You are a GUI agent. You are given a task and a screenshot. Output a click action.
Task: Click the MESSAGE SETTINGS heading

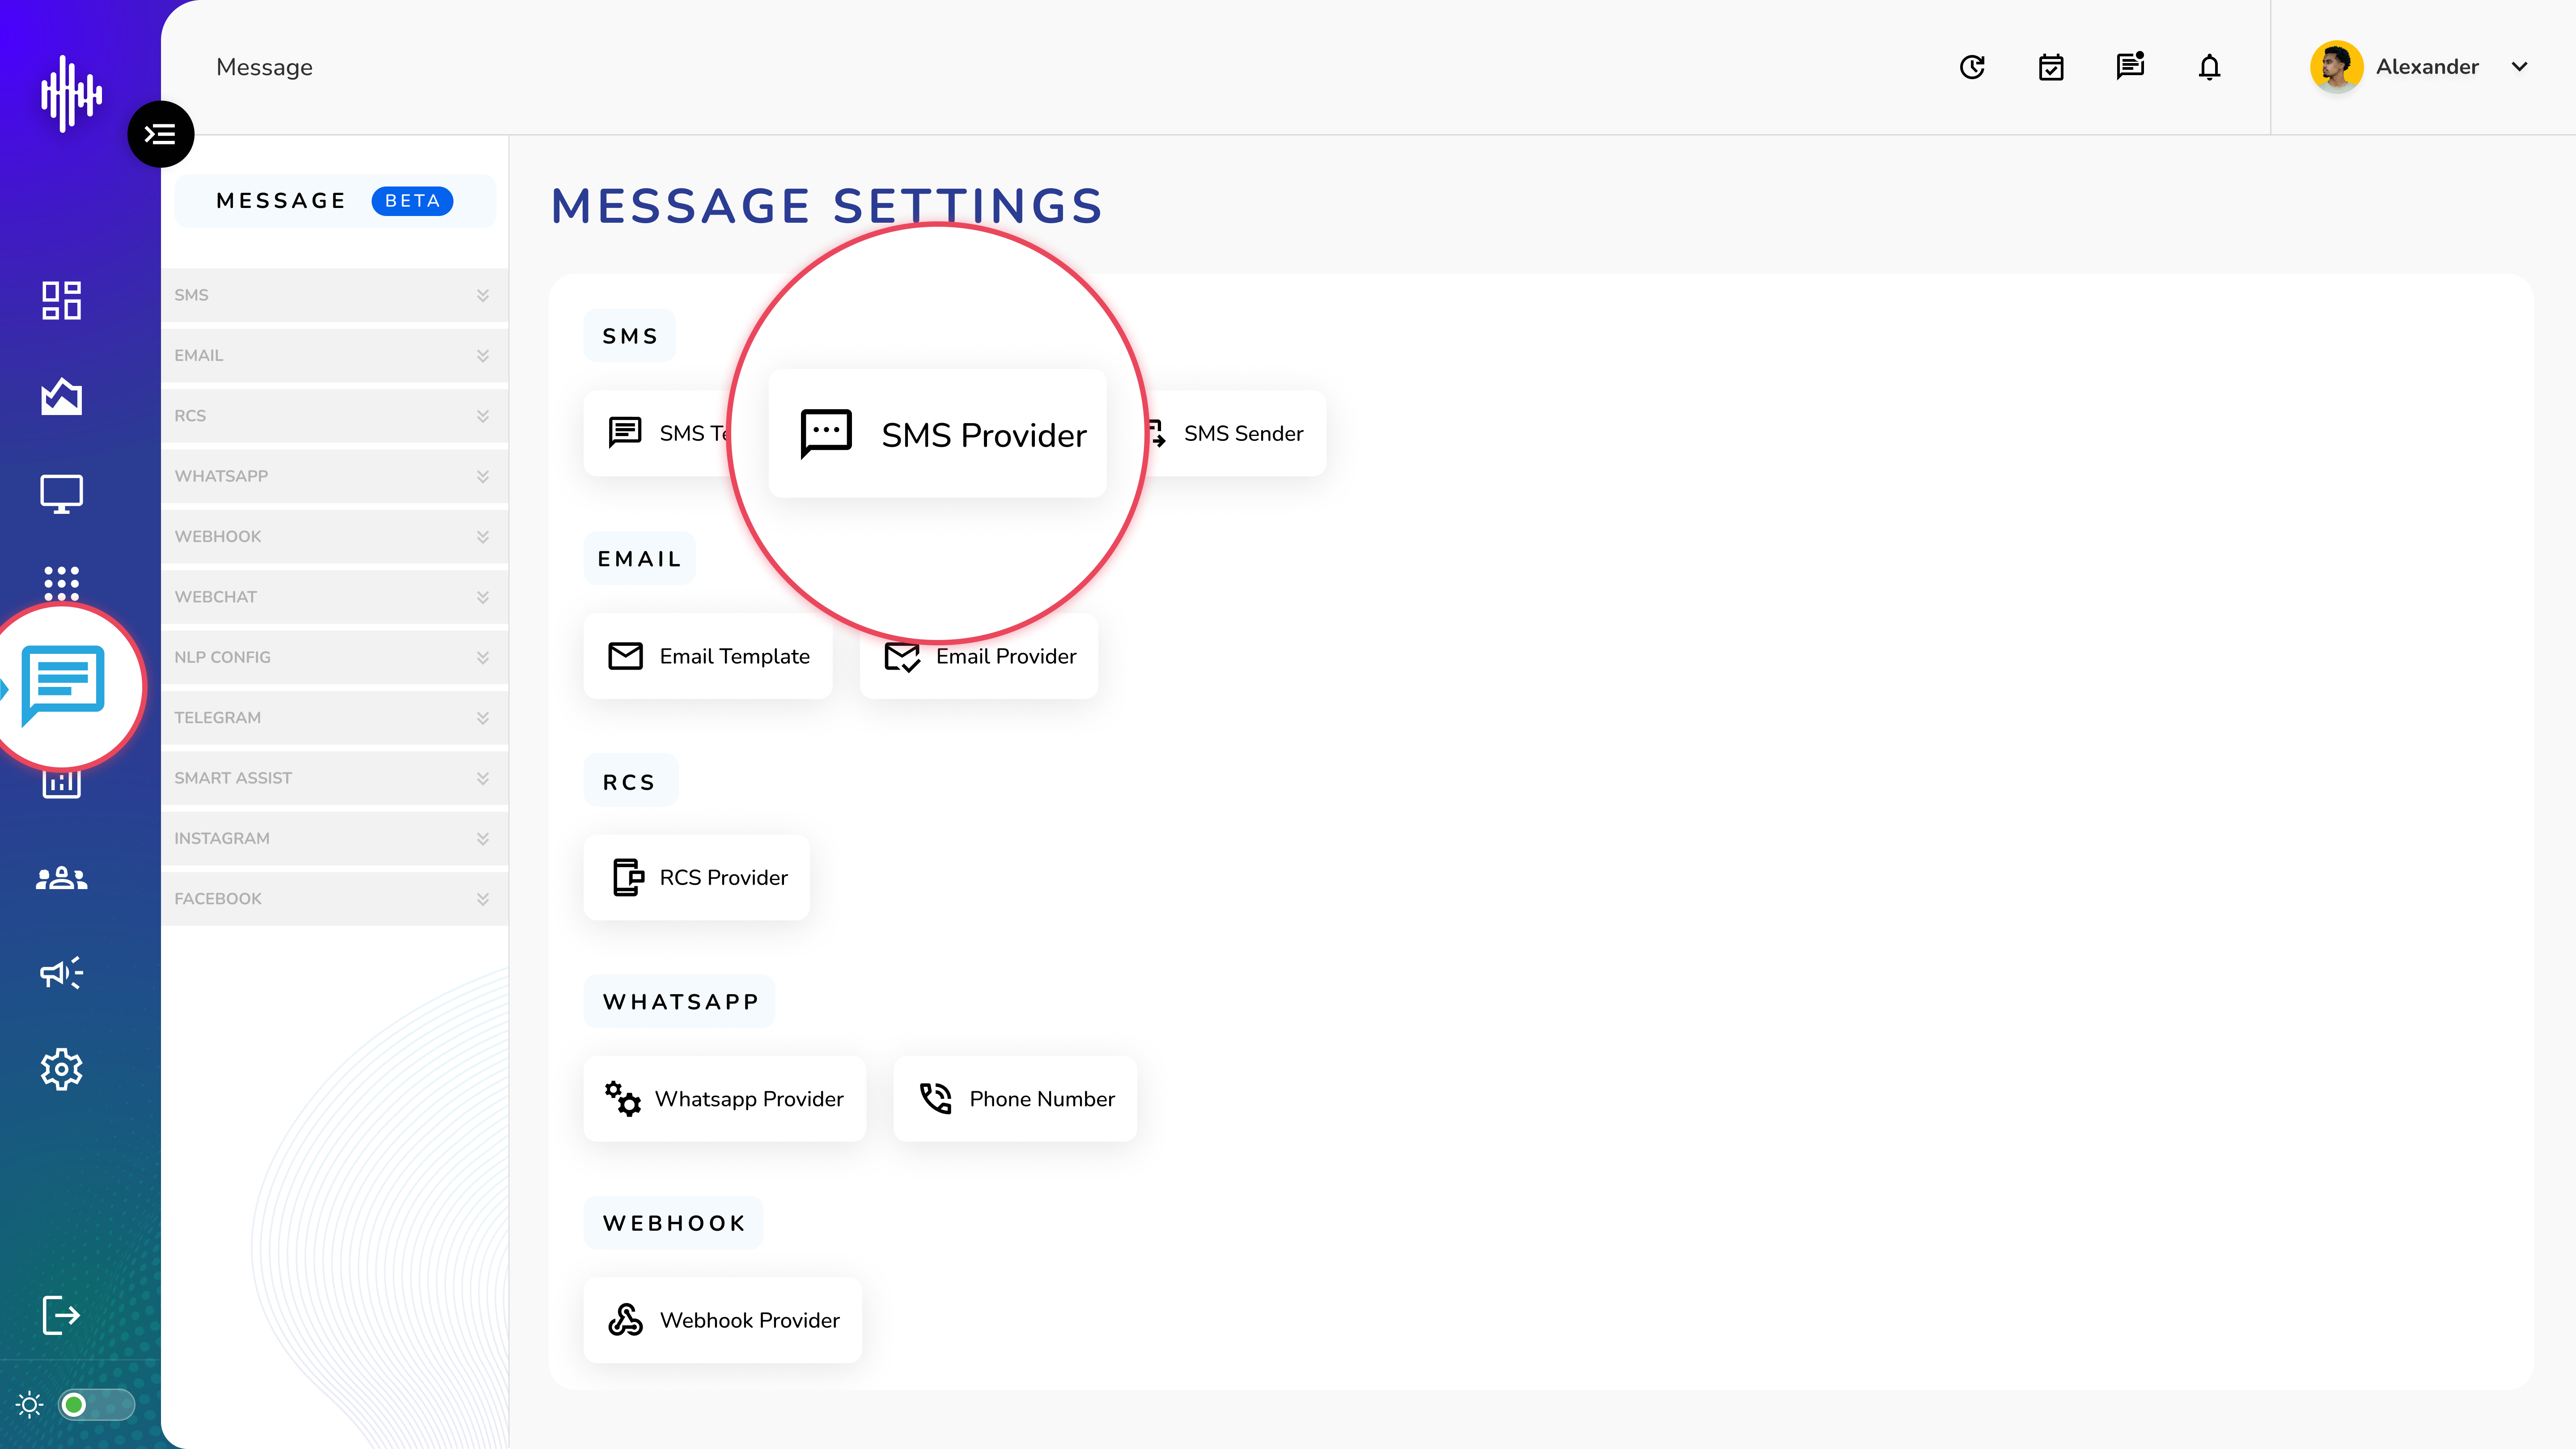pyautogui.click(x=826, y=206)
